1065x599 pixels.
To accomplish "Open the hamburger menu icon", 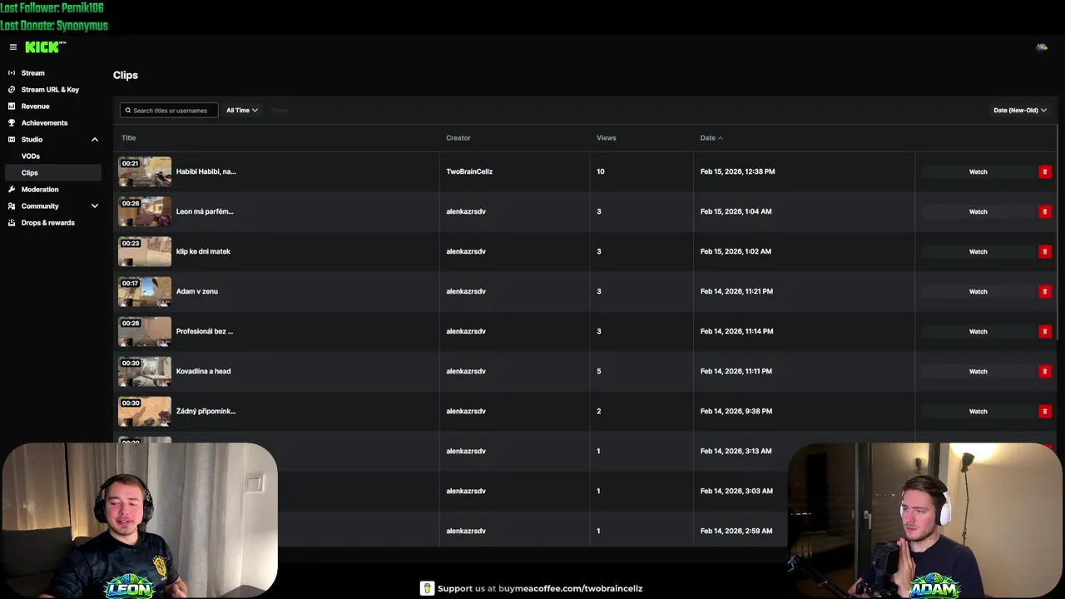I will coord(12,47).
